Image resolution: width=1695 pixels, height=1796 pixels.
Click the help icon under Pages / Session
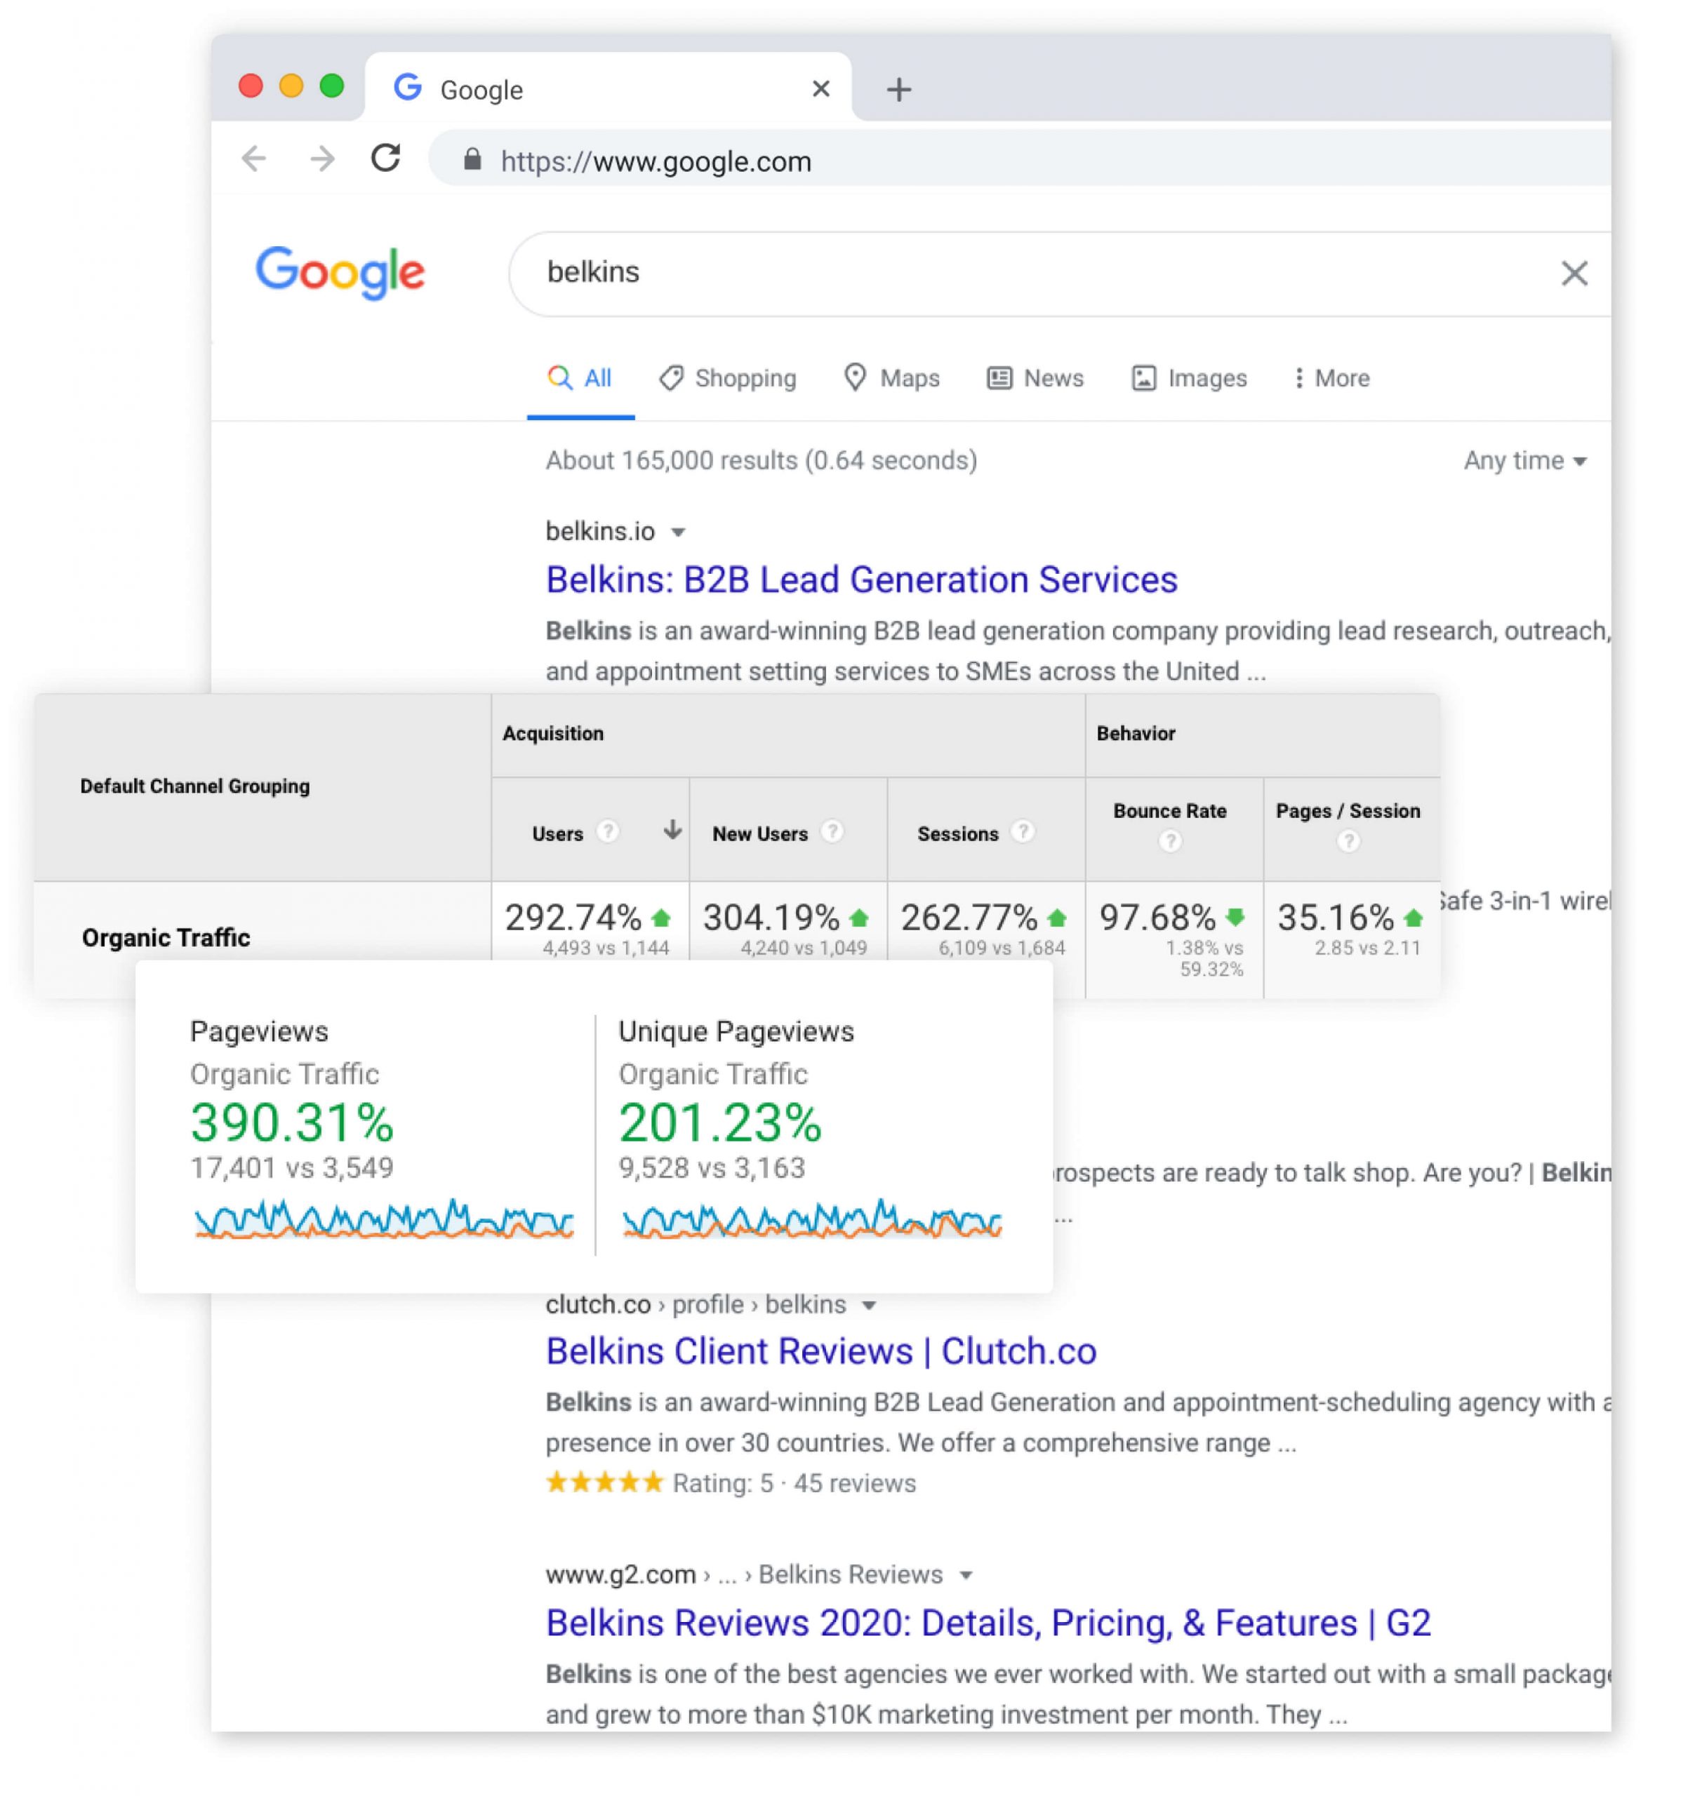[1348, 841]
